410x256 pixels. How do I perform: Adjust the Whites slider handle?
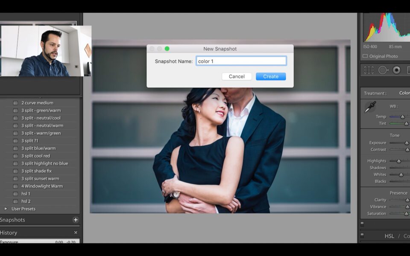tap(401, 175)
